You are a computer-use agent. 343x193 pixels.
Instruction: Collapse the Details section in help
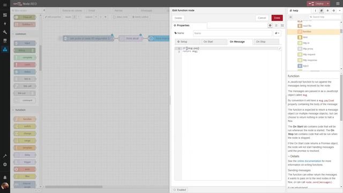[x=294, y=156]
